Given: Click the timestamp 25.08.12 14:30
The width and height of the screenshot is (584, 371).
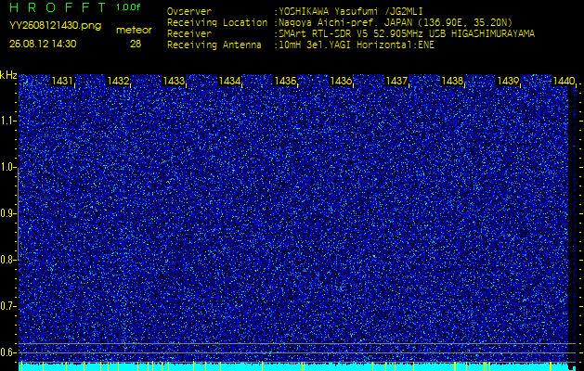Looking at the screenshot, I should tap(43, 44).
